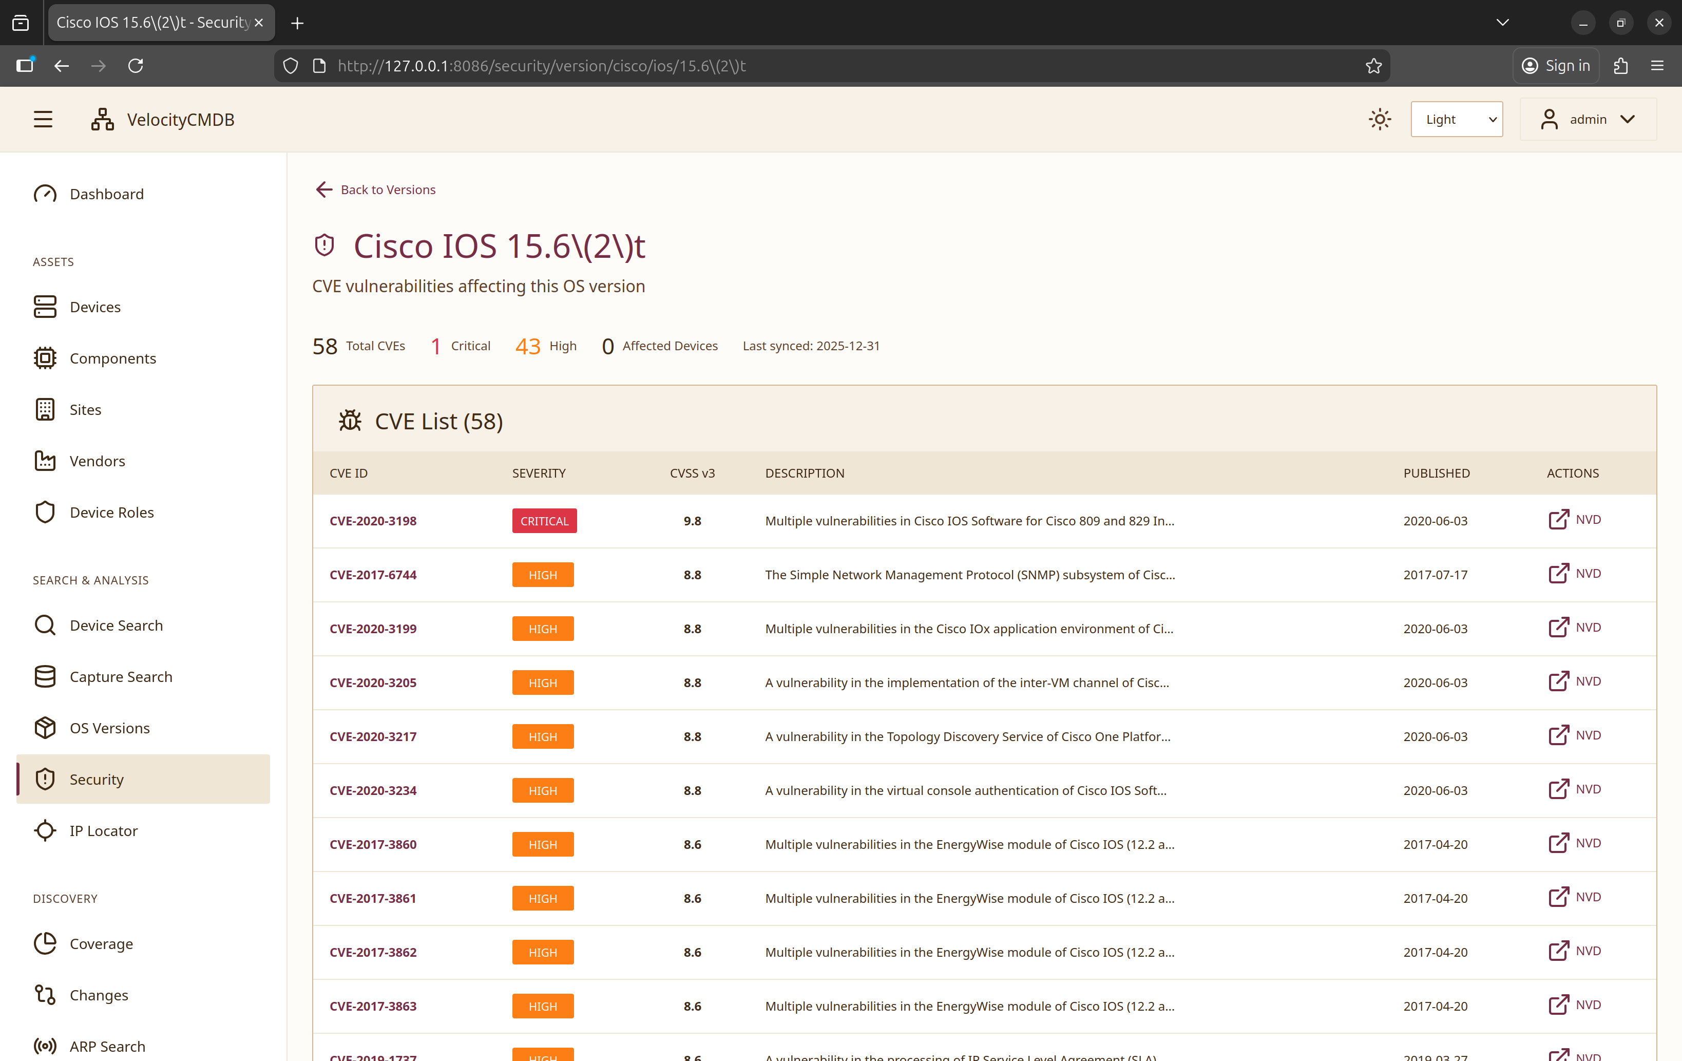Click the bug icon beside CVE List
The image size is (1682, 1061).
point(350,421)
